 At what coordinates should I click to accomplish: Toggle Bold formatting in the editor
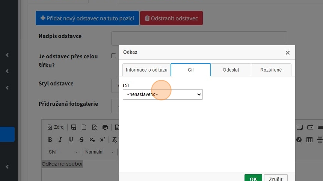pyautogui.click(x=50, y=140)
